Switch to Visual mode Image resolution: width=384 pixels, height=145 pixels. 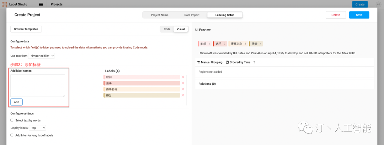(x=181, y=29)
